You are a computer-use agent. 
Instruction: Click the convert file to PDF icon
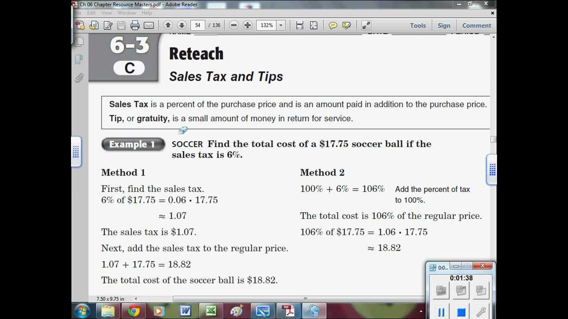94,25
